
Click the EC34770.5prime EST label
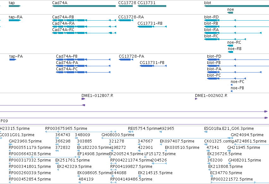(x=226, y=173)
